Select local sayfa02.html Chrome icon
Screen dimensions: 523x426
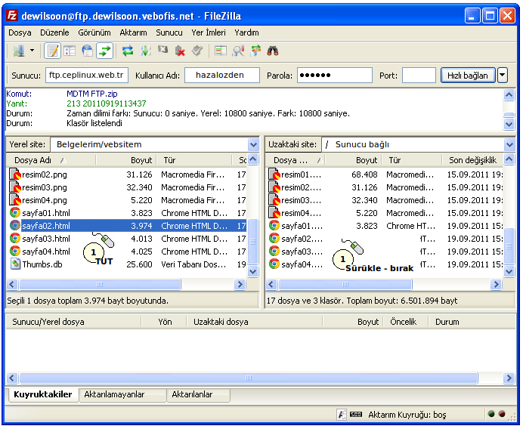tap(15, 226)
